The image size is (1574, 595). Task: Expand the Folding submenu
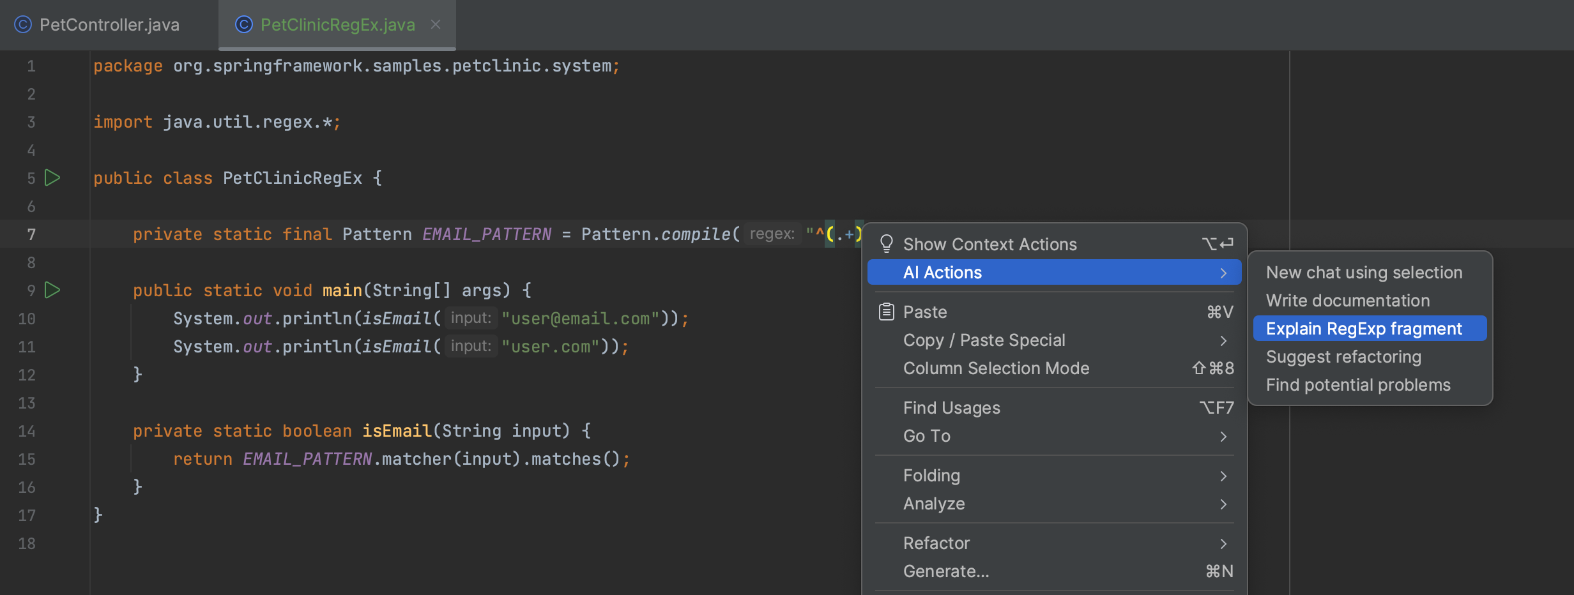tap(1054, 476)
